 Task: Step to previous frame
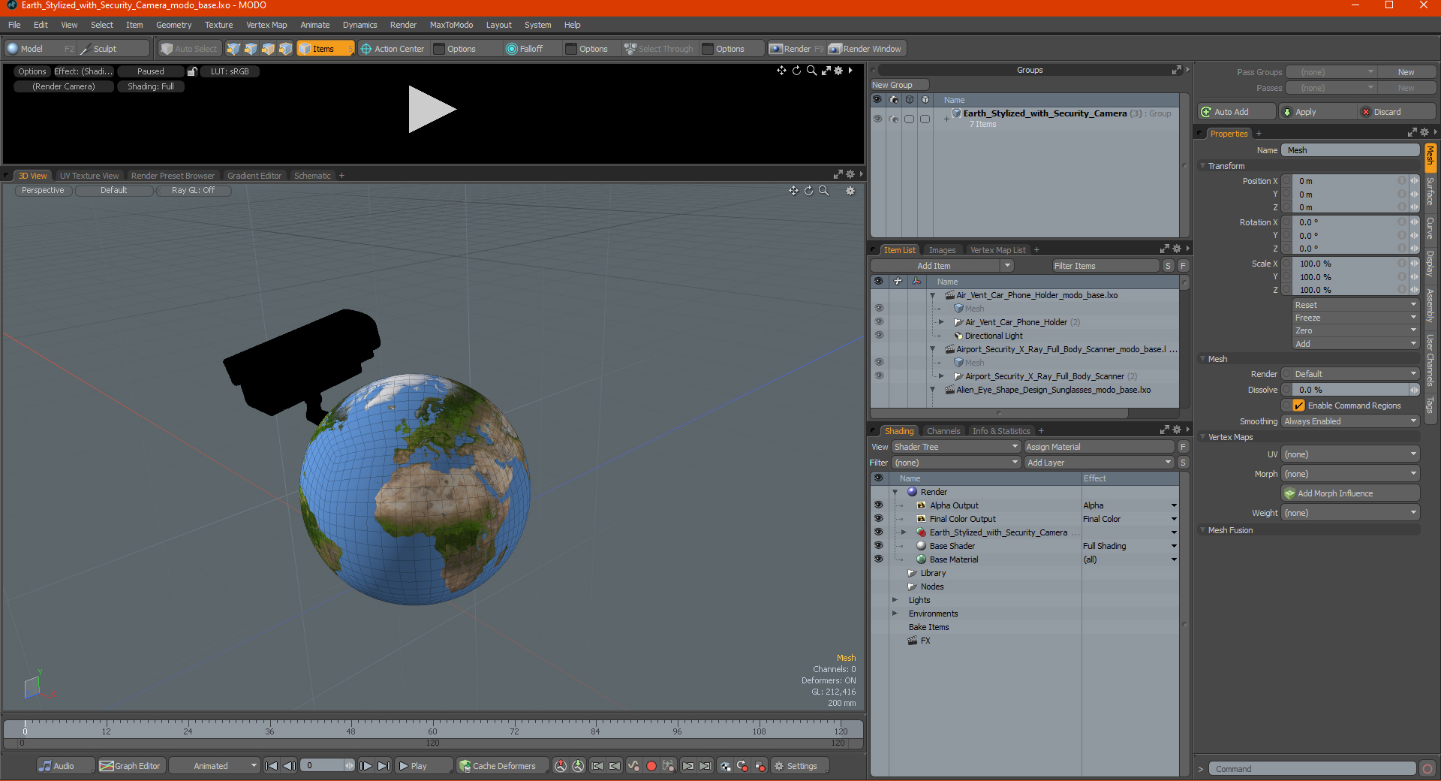[289, 766]
